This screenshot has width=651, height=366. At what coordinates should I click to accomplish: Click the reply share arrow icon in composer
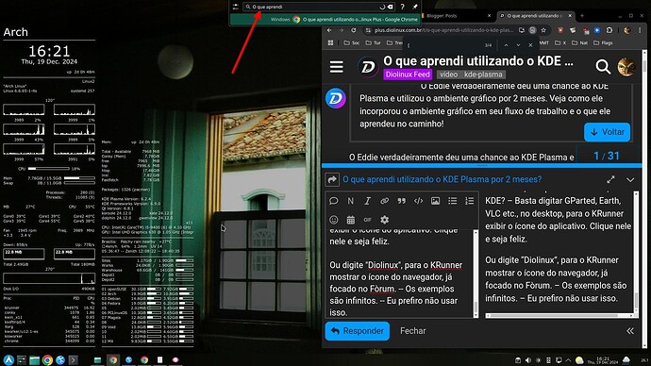click(x=332, y=179)
